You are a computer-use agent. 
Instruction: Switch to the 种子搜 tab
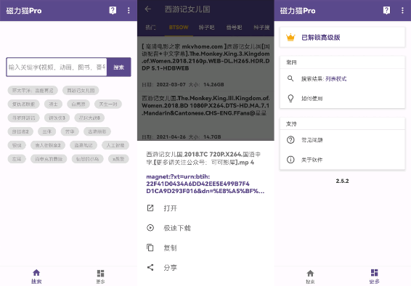point(261,28)
